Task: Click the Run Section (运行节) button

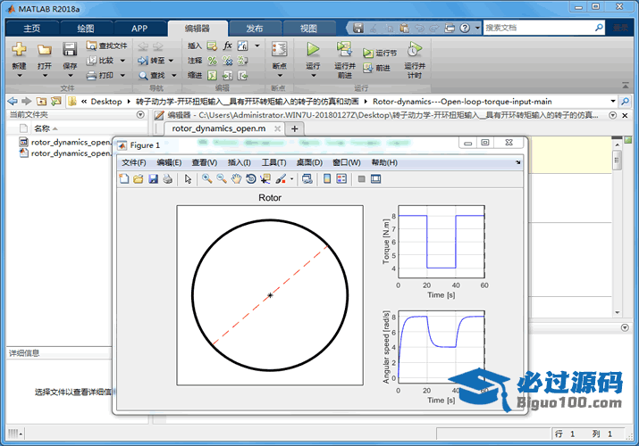Action: pyautogui.click(x=380, y=53)
